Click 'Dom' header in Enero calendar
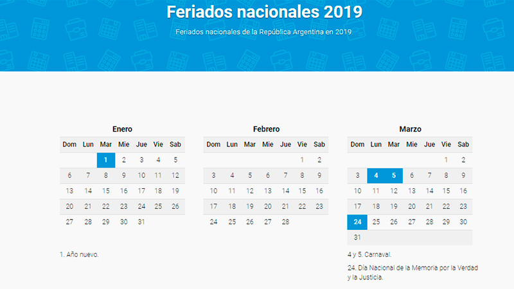 pos(69,144)
